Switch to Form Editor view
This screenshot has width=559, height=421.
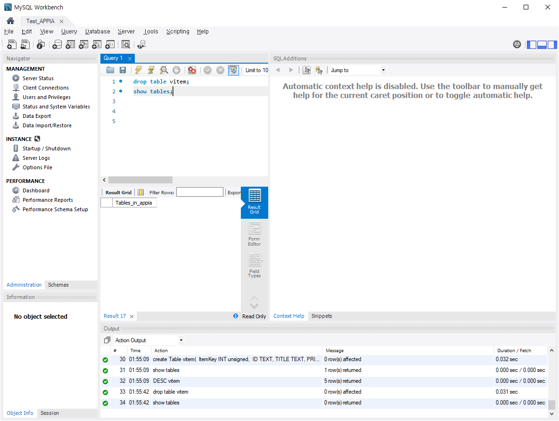click(x=254, y=234)
